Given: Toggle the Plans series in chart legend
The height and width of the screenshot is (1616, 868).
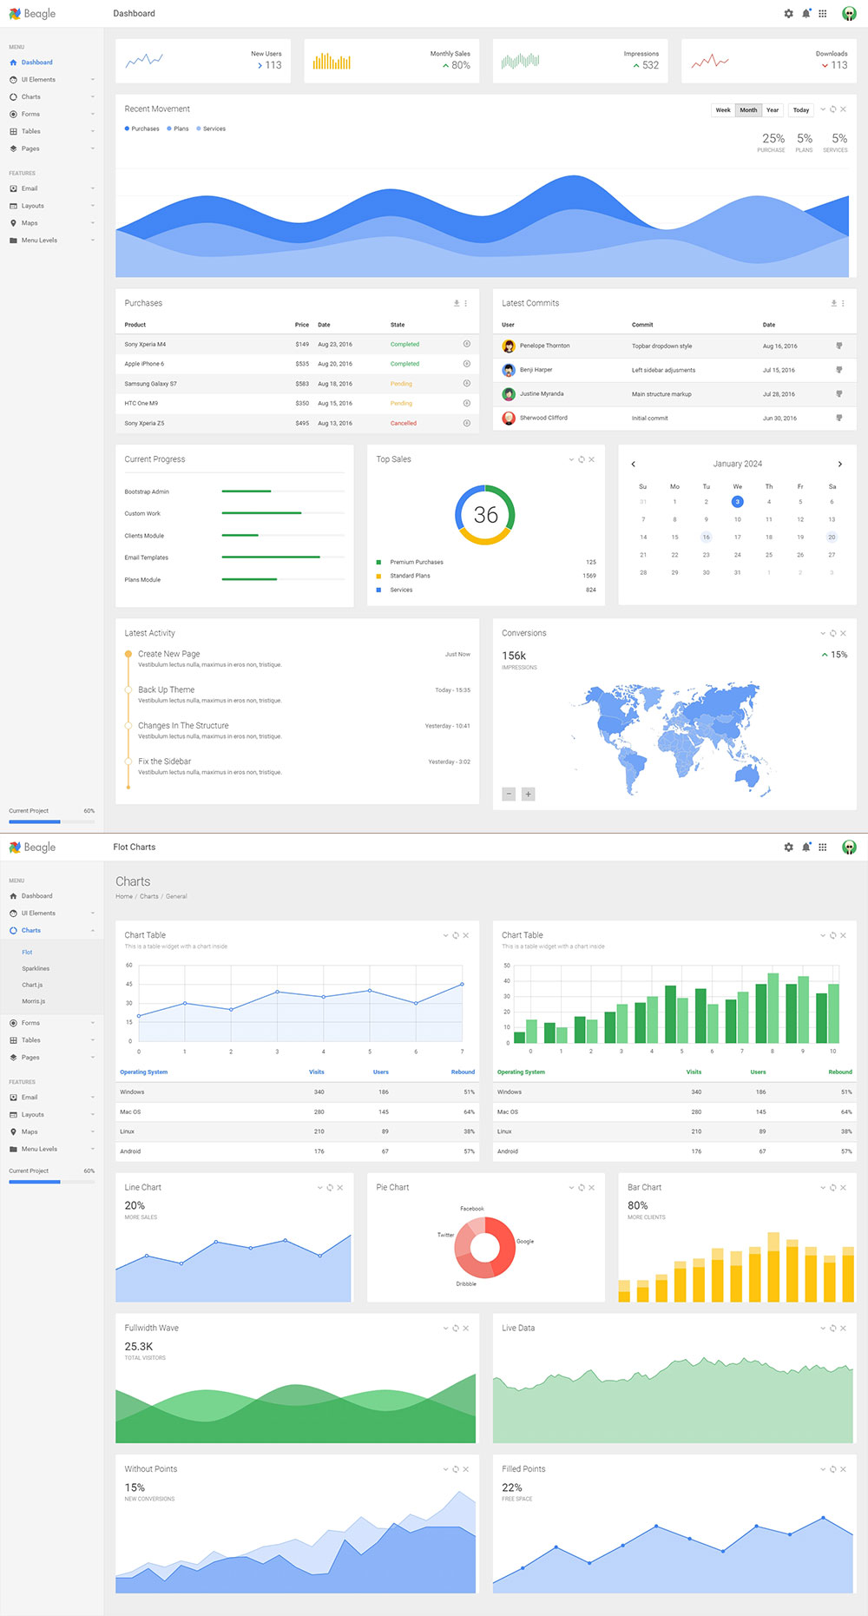Looking at the screenshot, I should [178, 129].
